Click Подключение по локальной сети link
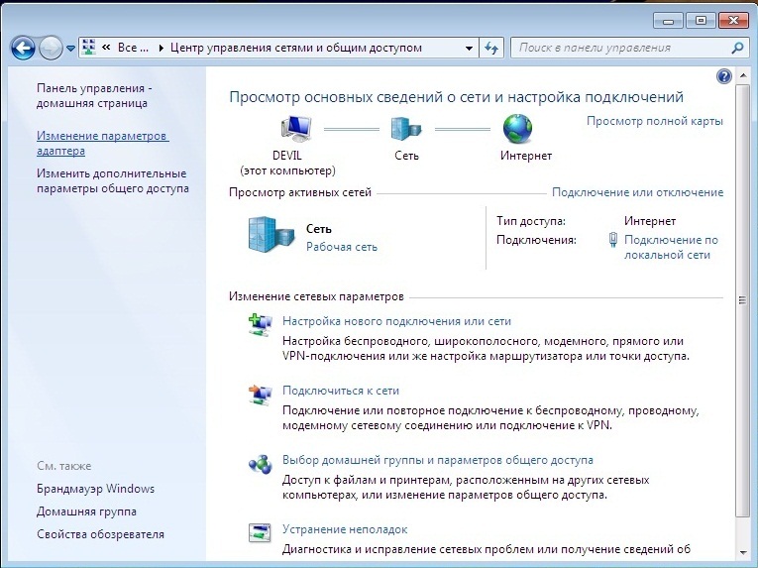The height and width of the screenshot is (568, 758). (x=670, y=247)
